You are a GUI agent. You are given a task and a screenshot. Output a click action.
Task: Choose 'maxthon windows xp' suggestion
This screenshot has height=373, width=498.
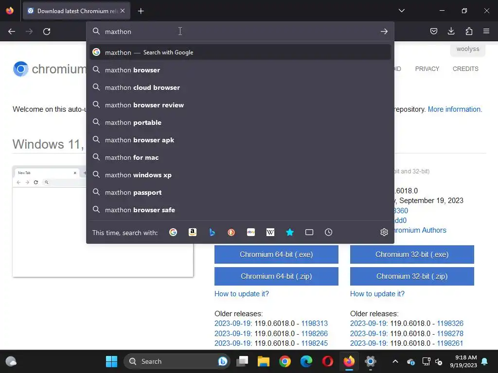point(240,175)
